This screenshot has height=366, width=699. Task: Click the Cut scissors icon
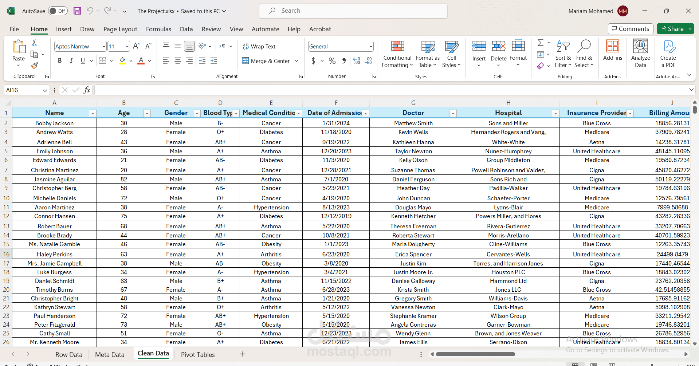pyautogui.click(x=34, y=43)
